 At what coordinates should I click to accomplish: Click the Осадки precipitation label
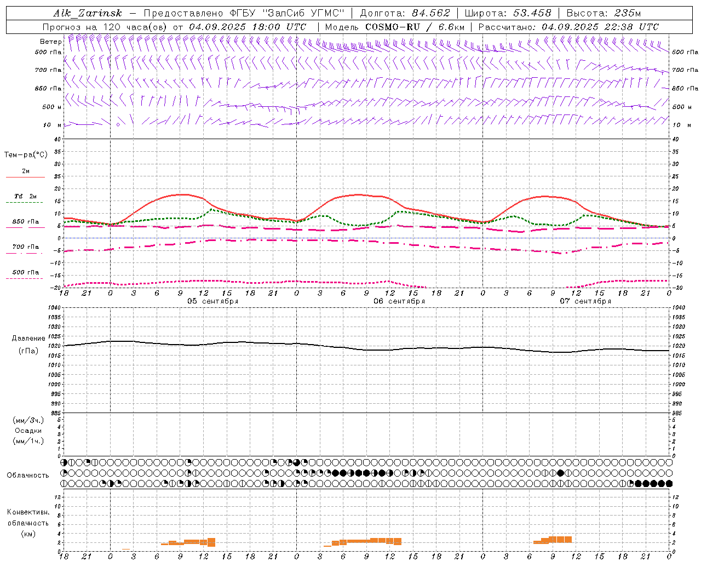click(x=28, y=431)
